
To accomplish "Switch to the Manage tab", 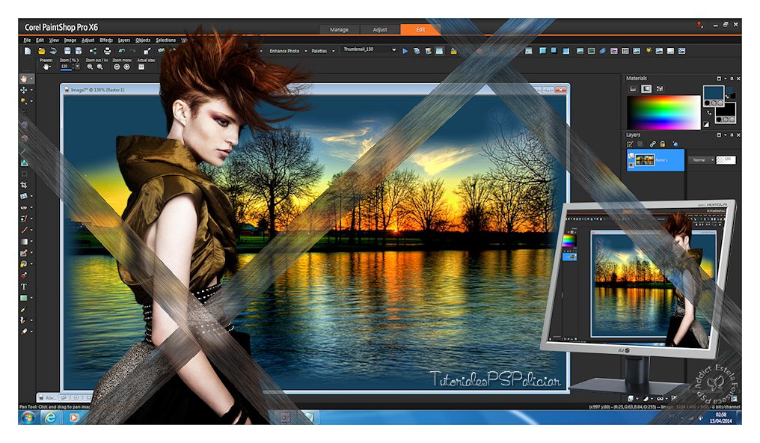I will pos(339,30).
